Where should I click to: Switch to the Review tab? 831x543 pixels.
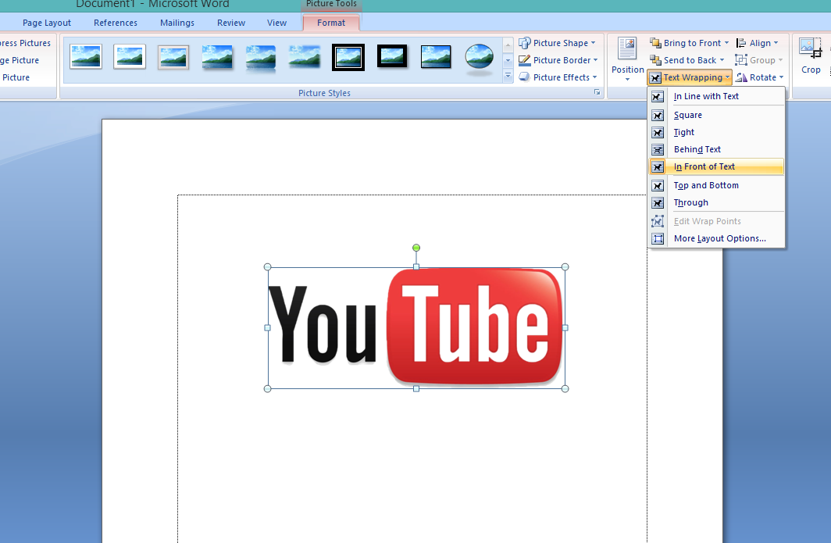pyautogui.click(x=231, y=23)
